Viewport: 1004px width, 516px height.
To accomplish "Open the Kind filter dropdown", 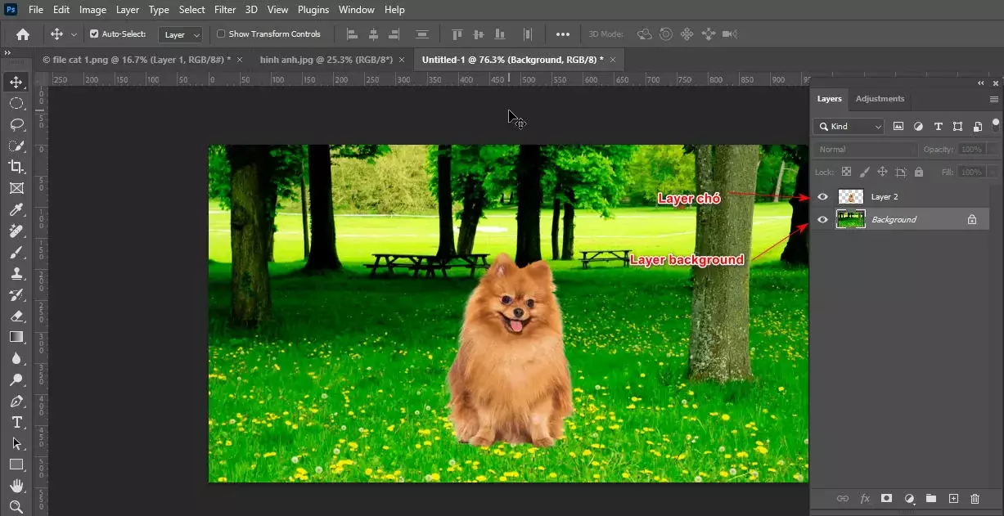I will 848,126.
